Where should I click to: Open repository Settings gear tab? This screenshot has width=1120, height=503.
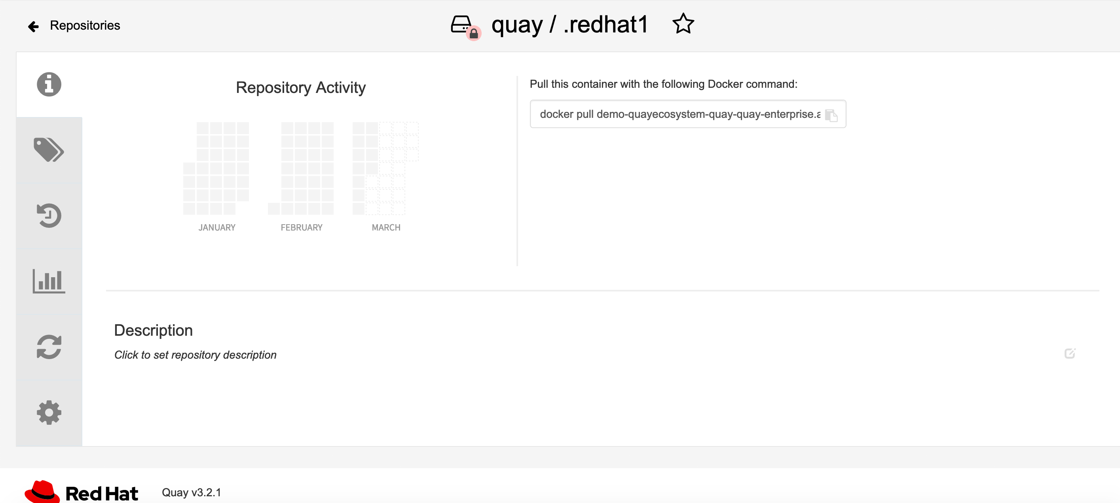[x=49, y=412]
